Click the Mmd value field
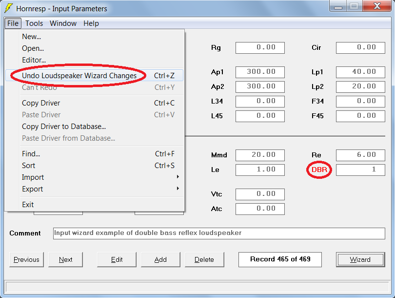395x298 pixels. click(x=260, y=155)
